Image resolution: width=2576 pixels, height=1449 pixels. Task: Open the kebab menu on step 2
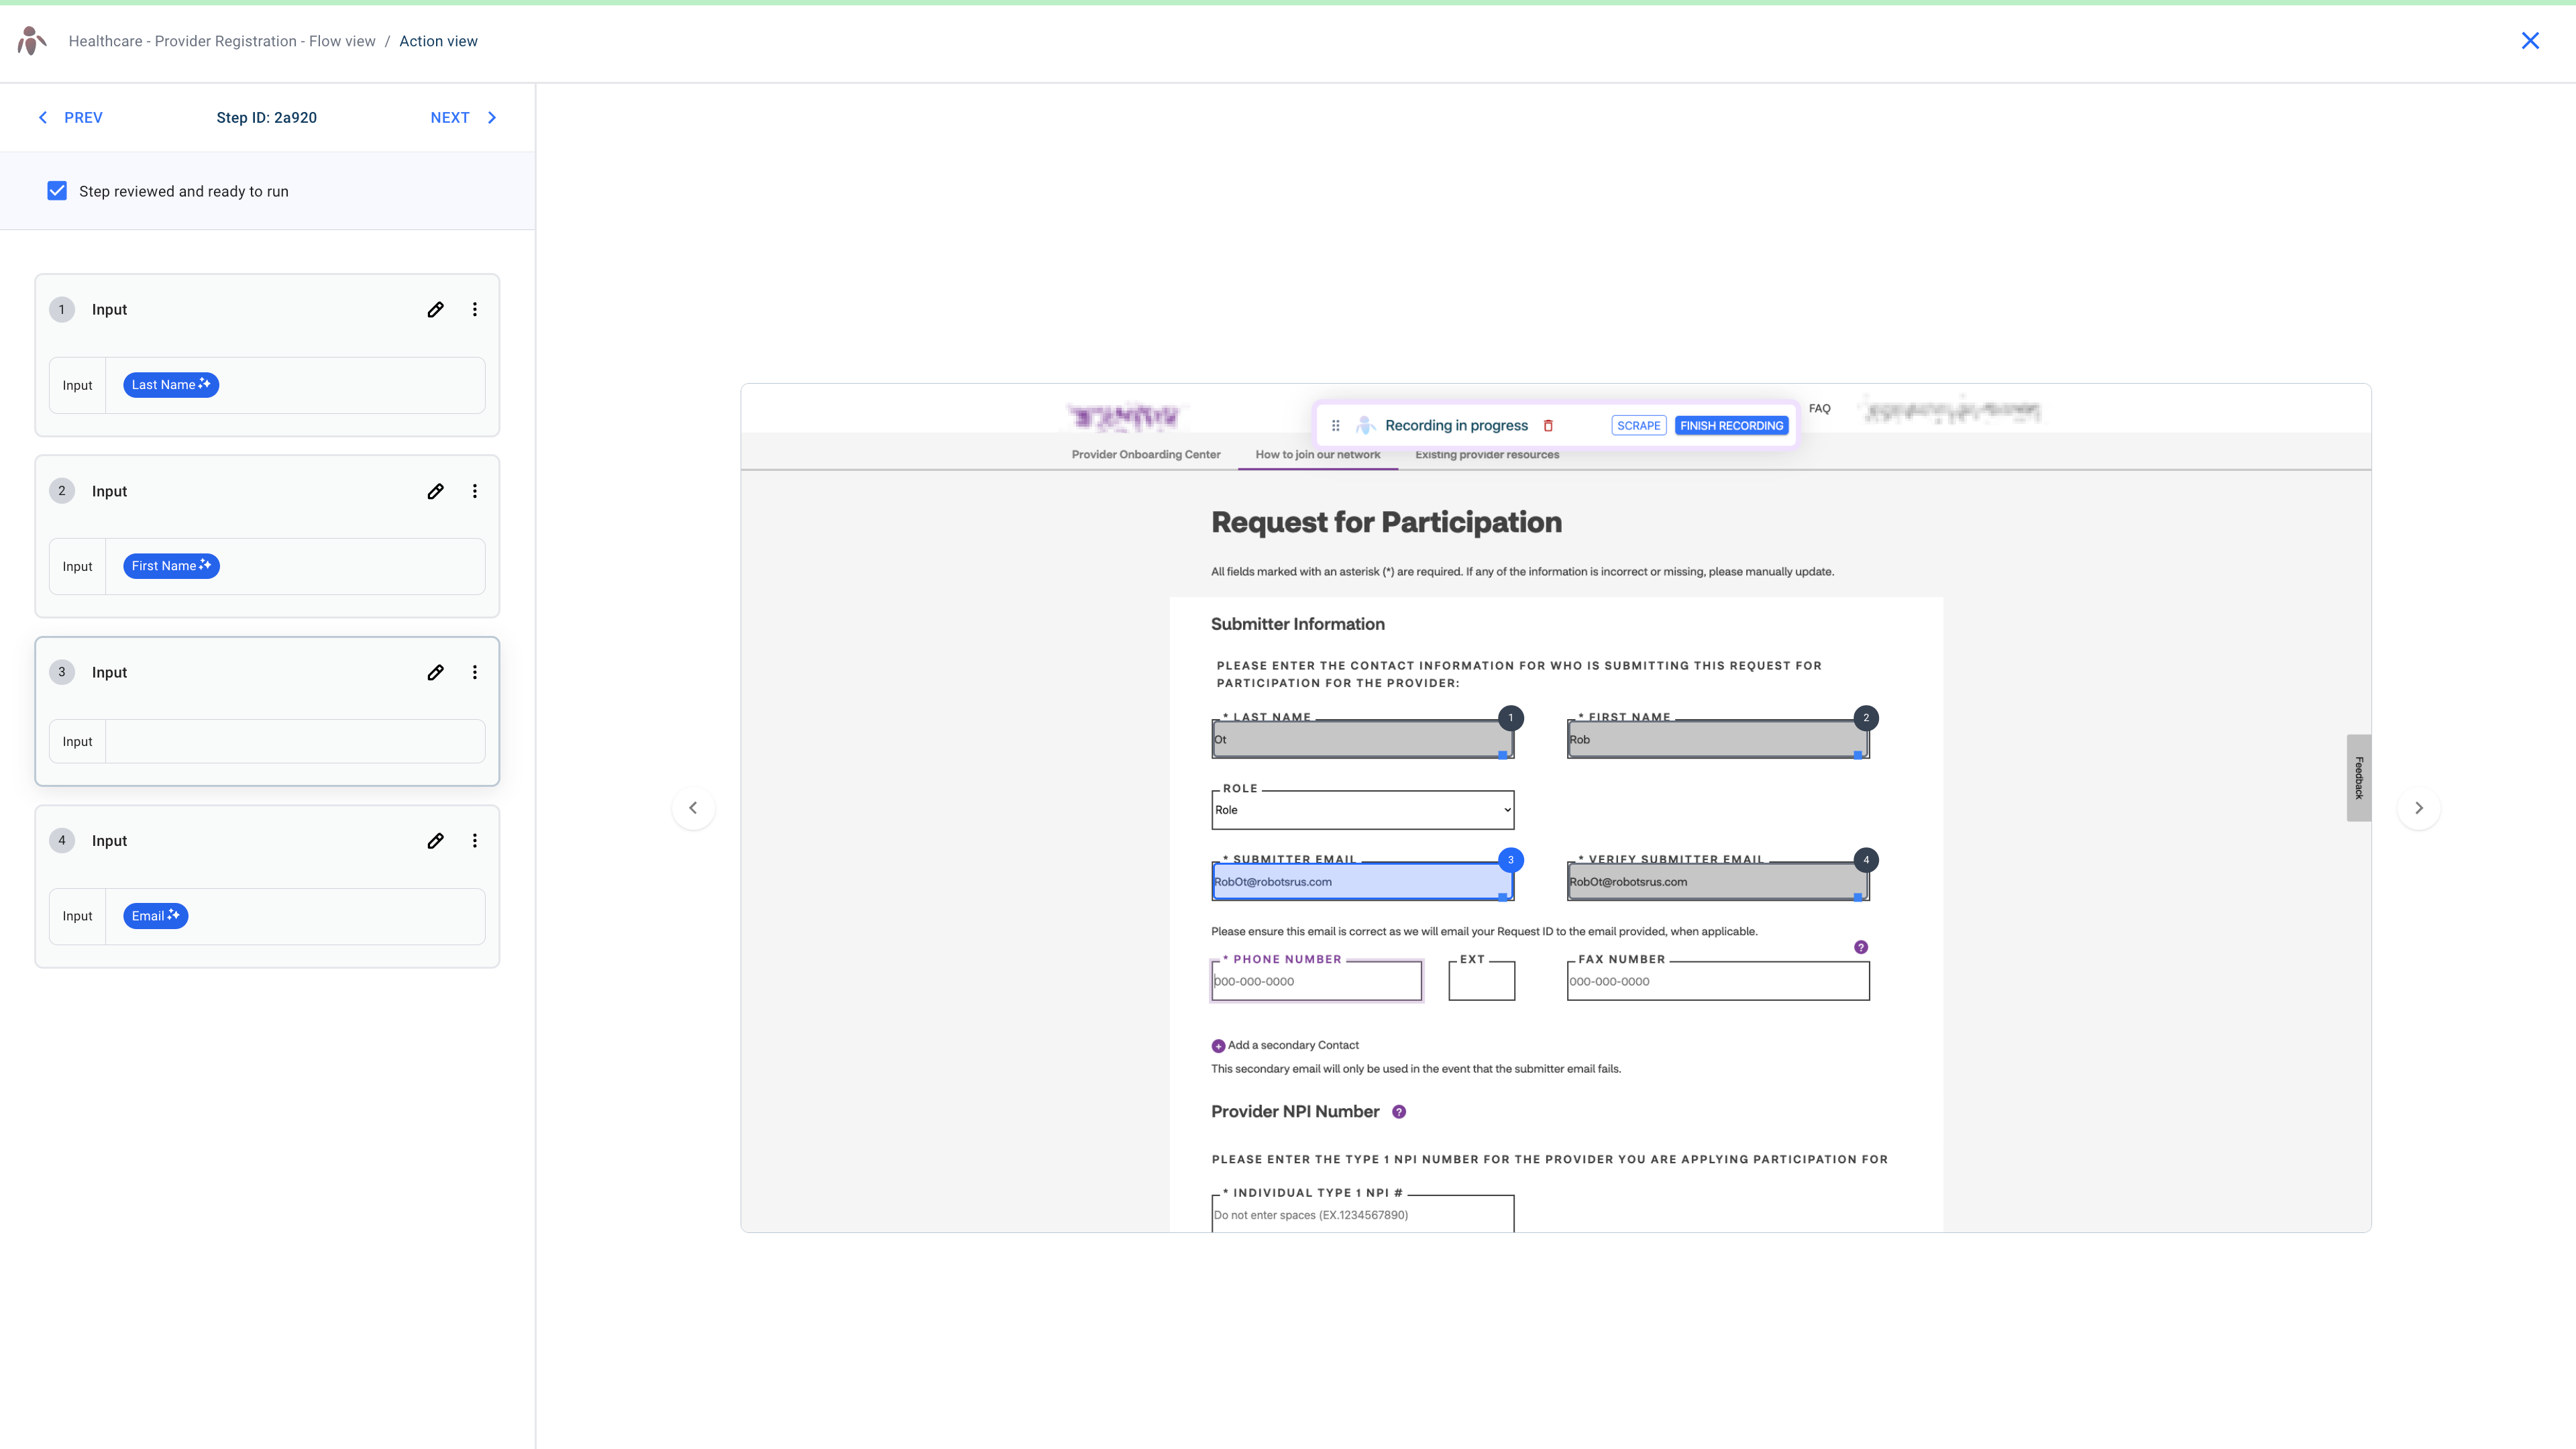point(475,491)
